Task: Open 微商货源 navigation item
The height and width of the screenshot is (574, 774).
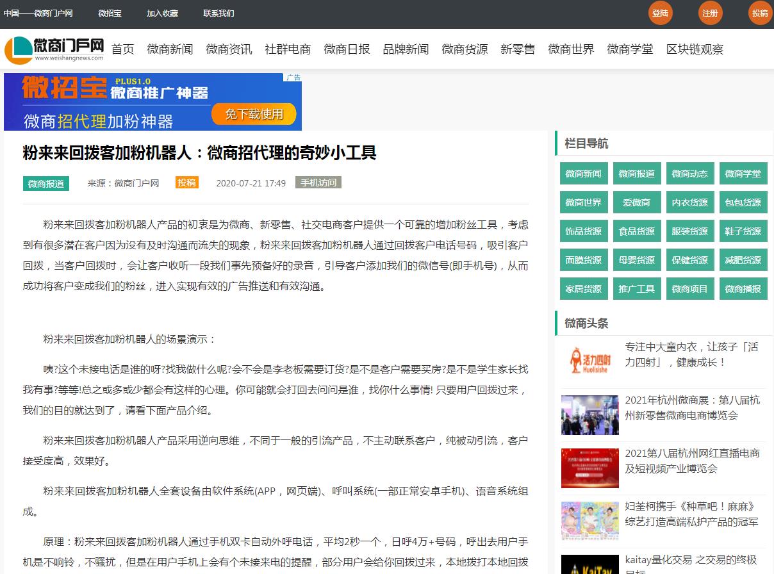Action: [x=465, y=49]
